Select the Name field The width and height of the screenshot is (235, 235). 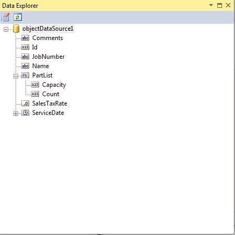pyautogui.click(x=41, y=66)
